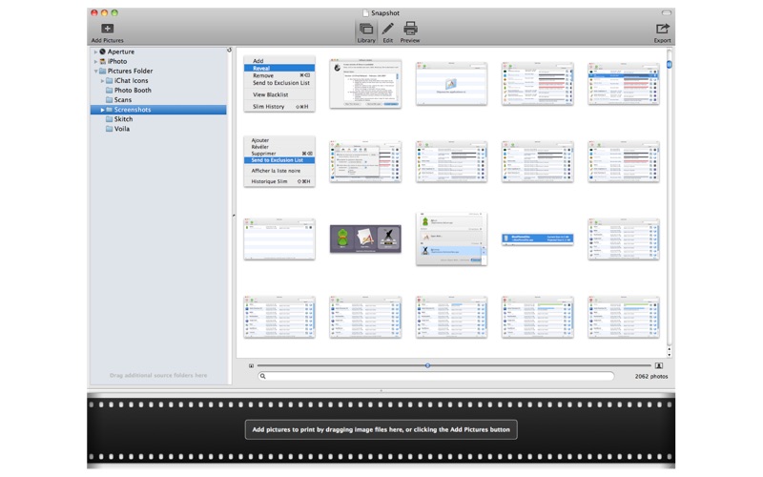The image size is (763, 477).
Task: Expand the iPhoto source
Action: click(x=95, y=61)
